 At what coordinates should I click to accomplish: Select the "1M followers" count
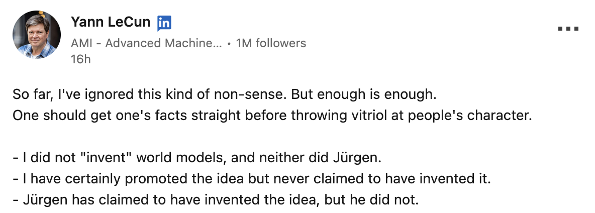271,43
